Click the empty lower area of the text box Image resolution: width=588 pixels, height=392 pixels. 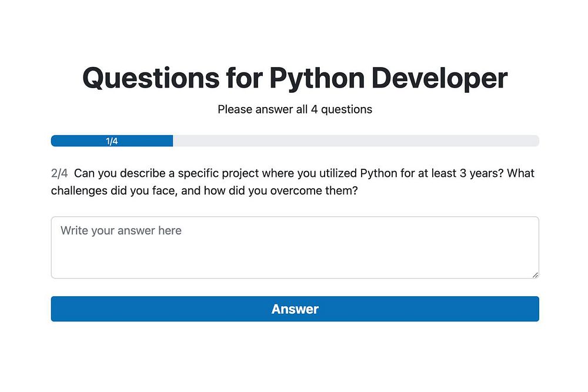(x=294, y=263)
